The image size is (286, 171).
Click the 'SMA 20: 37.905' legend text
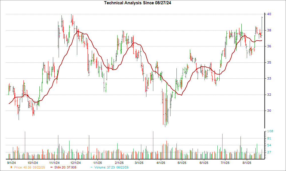(65, 167)
